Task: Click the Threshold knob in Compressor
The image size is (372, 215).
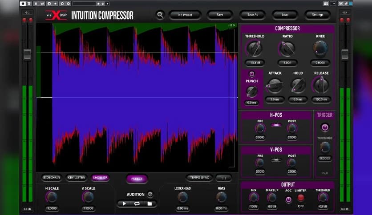Action: click(255, 49)
